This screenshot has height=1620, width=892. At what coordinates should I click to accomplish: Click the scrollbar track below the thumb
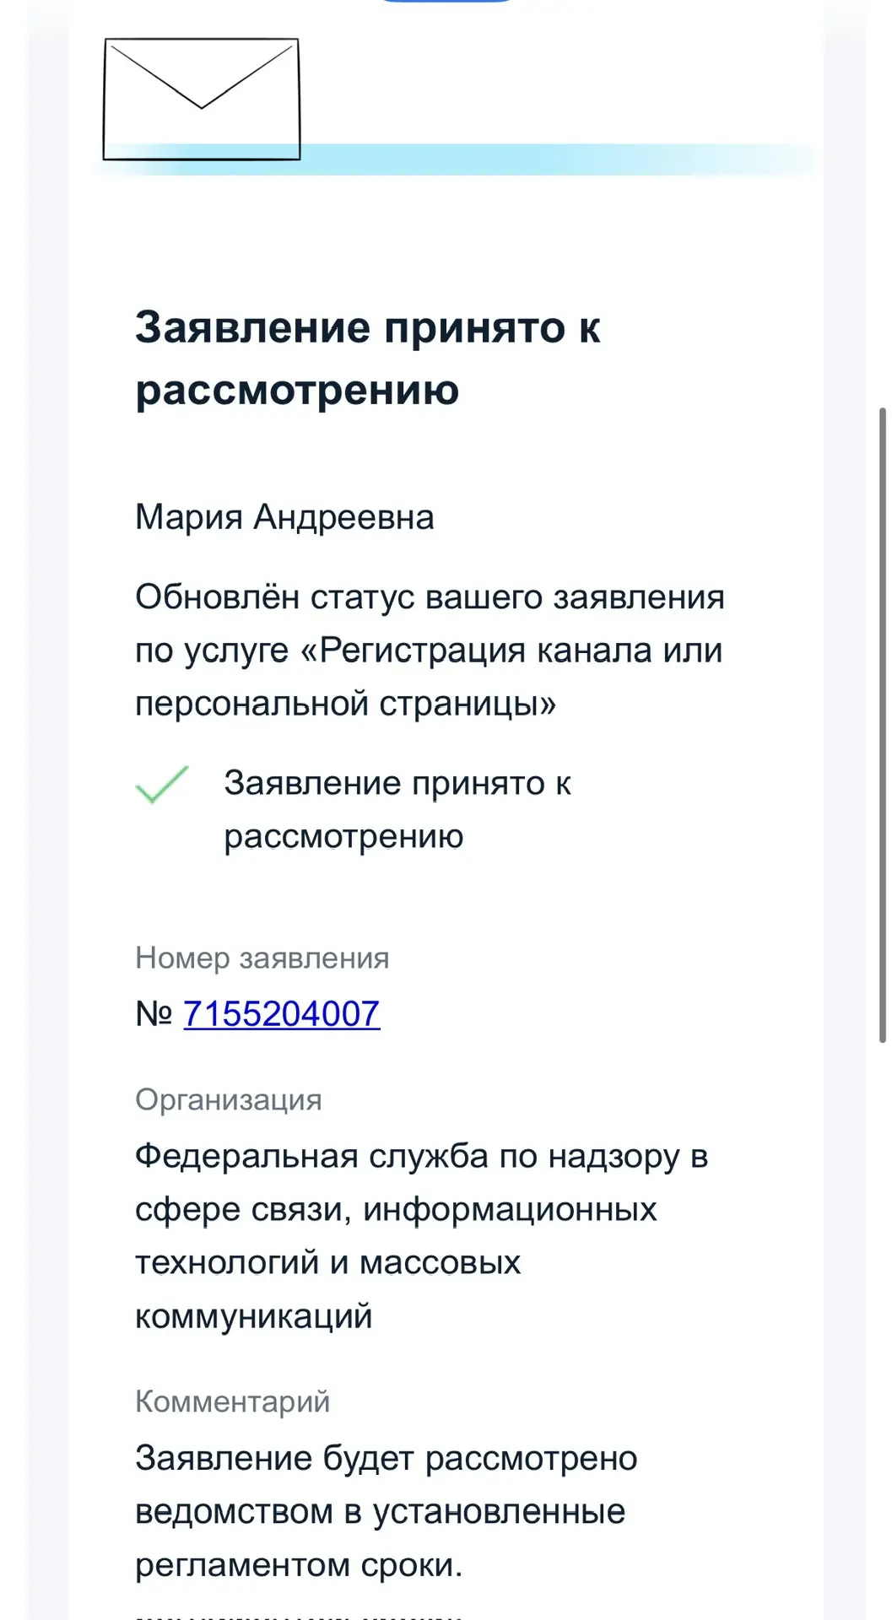coord(883,1331)
